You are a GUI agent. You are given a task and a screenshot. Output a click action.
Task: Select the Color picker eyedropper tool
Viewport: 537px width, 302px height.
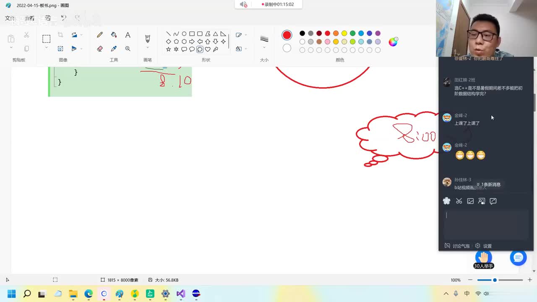pyautogui.click(x=114, y=49)
